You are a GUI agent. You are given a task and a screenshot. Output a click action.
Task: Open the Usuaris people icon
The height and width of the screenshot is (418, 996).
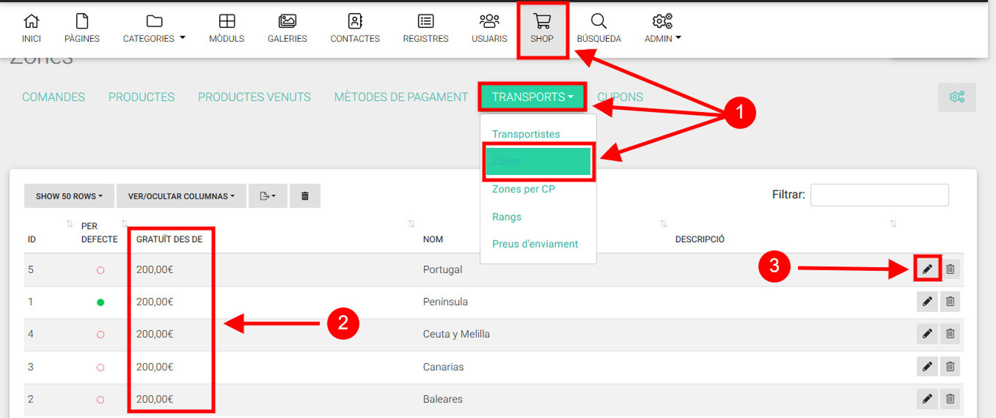(x=489, y=22)
